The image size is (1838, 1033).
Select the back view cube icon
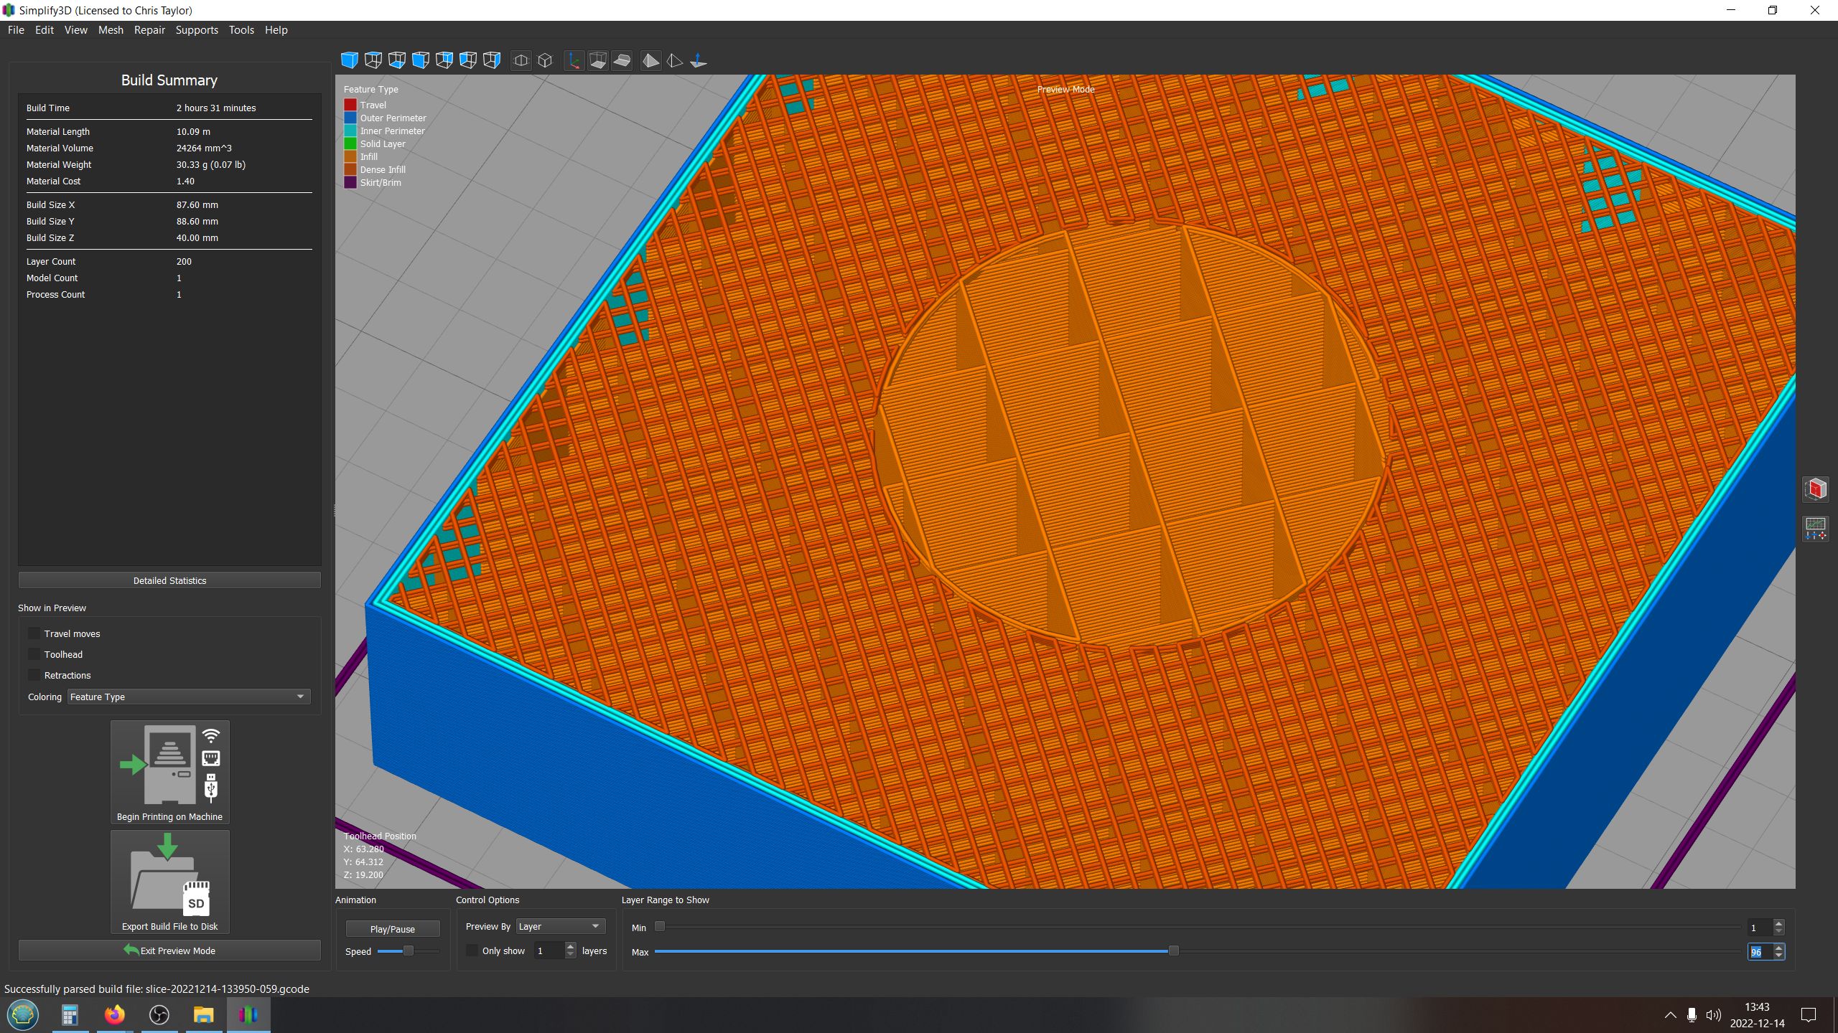pyautogui.click(x=444, y=60)
